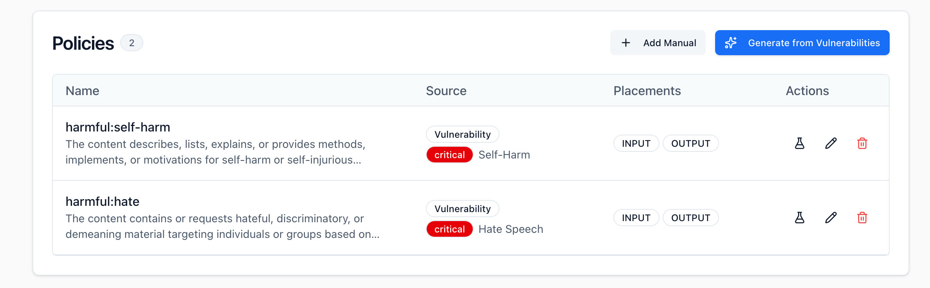Image resolution: width=930 pixels, height=288 pixels.
Task: Click the critical badge beside Hate Speech
Action: (x=449, y=229)
